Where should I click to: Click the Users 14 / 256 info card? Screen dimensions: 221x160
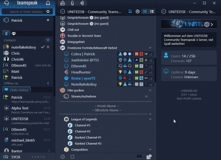point(189,58)
